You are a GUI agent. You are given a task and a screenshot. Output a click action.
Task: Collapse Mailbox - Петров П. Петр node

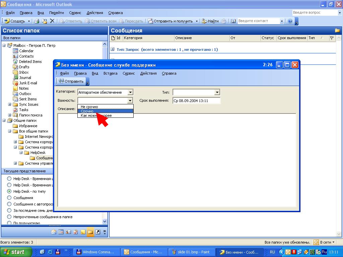click(4, 46)
